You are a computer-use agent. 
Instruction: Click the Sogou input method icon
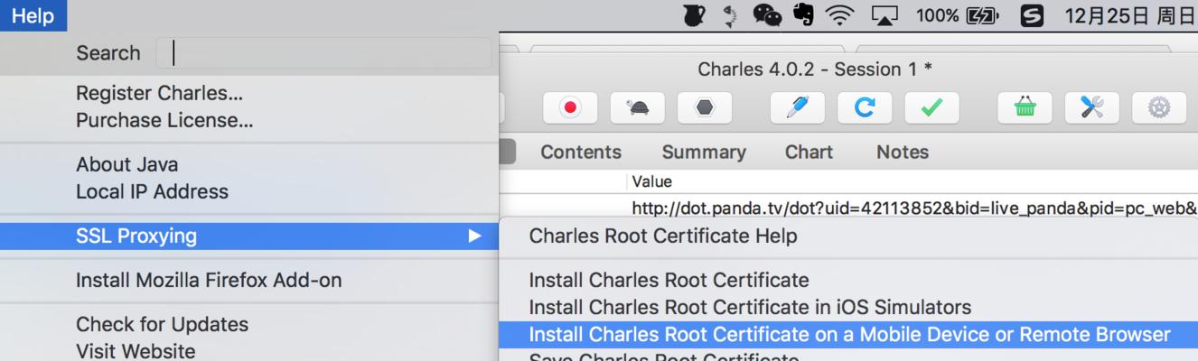click(x=1032, y=15)
